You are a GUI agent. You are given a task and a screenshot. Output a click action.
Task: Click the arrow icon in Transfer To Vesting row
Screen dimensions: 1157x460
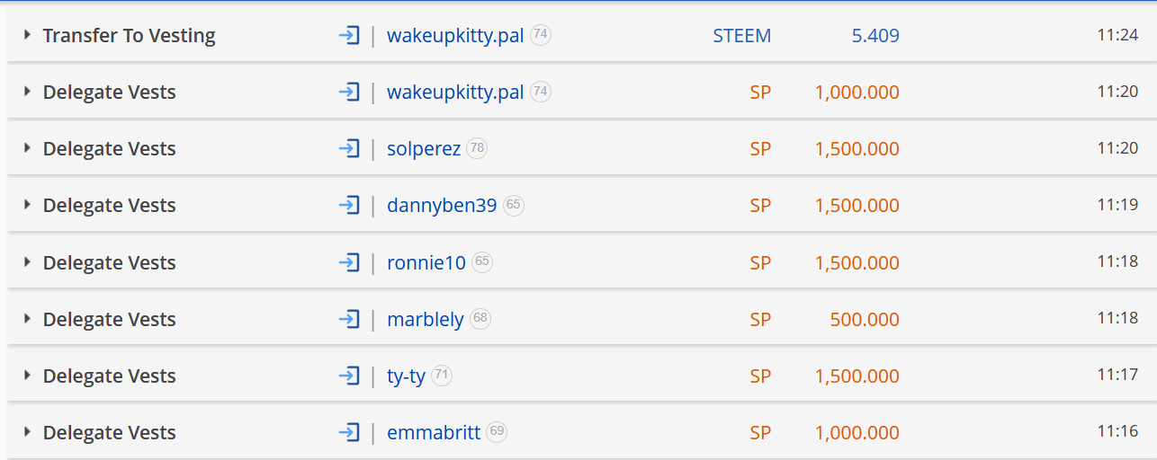349,35
